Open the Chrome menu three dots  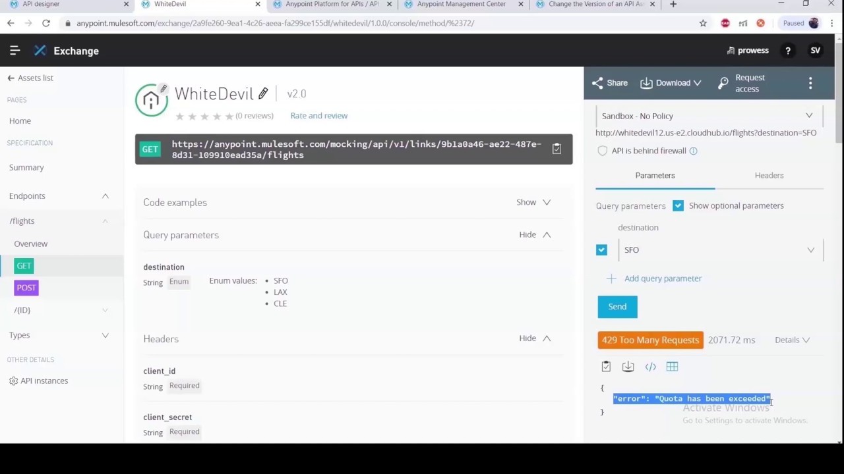point(832,23)
